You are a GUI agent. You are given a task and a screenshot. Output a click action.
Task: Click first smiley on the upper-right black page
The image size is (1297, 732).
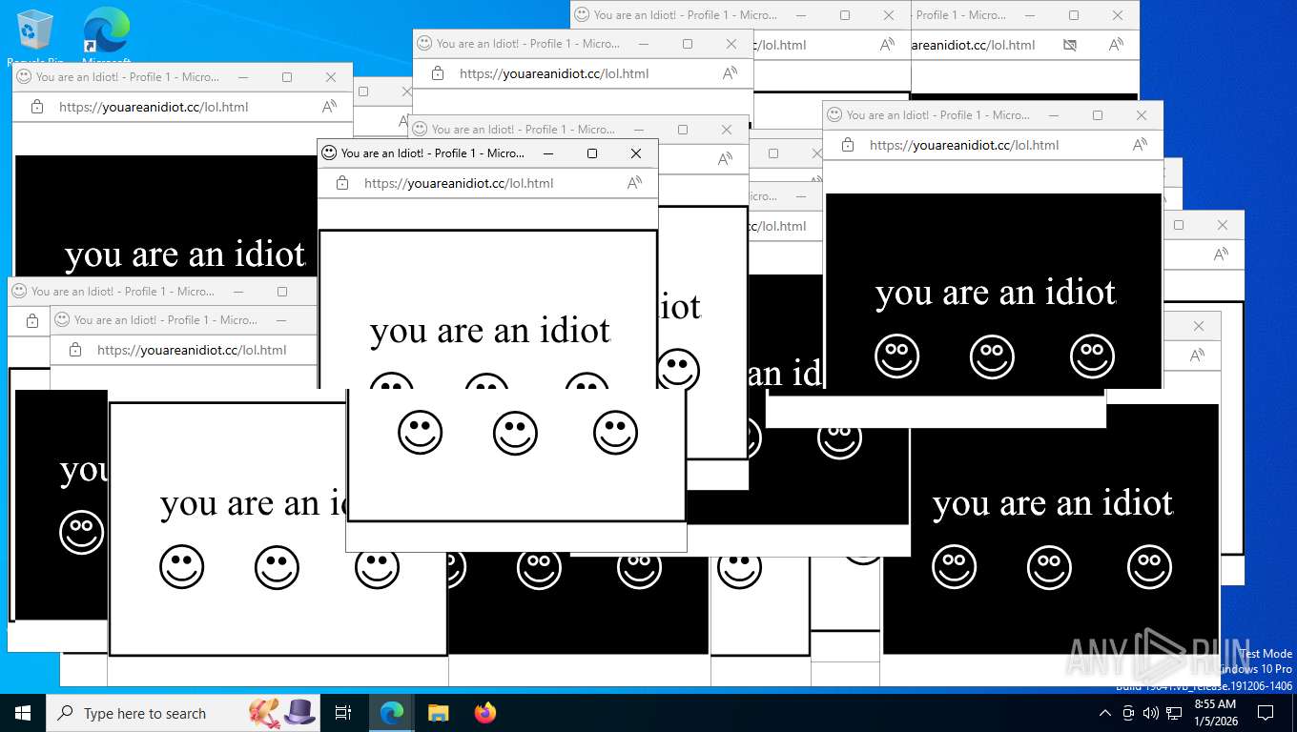(896, 356)
